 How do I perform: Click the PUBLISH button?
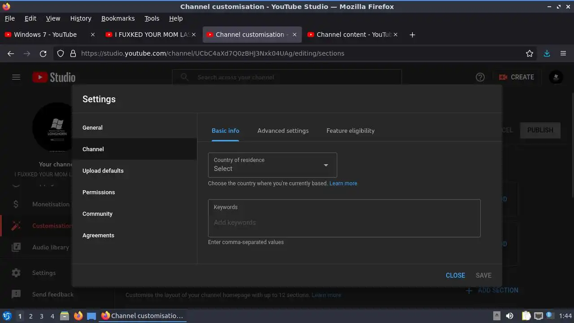(540, 130)
